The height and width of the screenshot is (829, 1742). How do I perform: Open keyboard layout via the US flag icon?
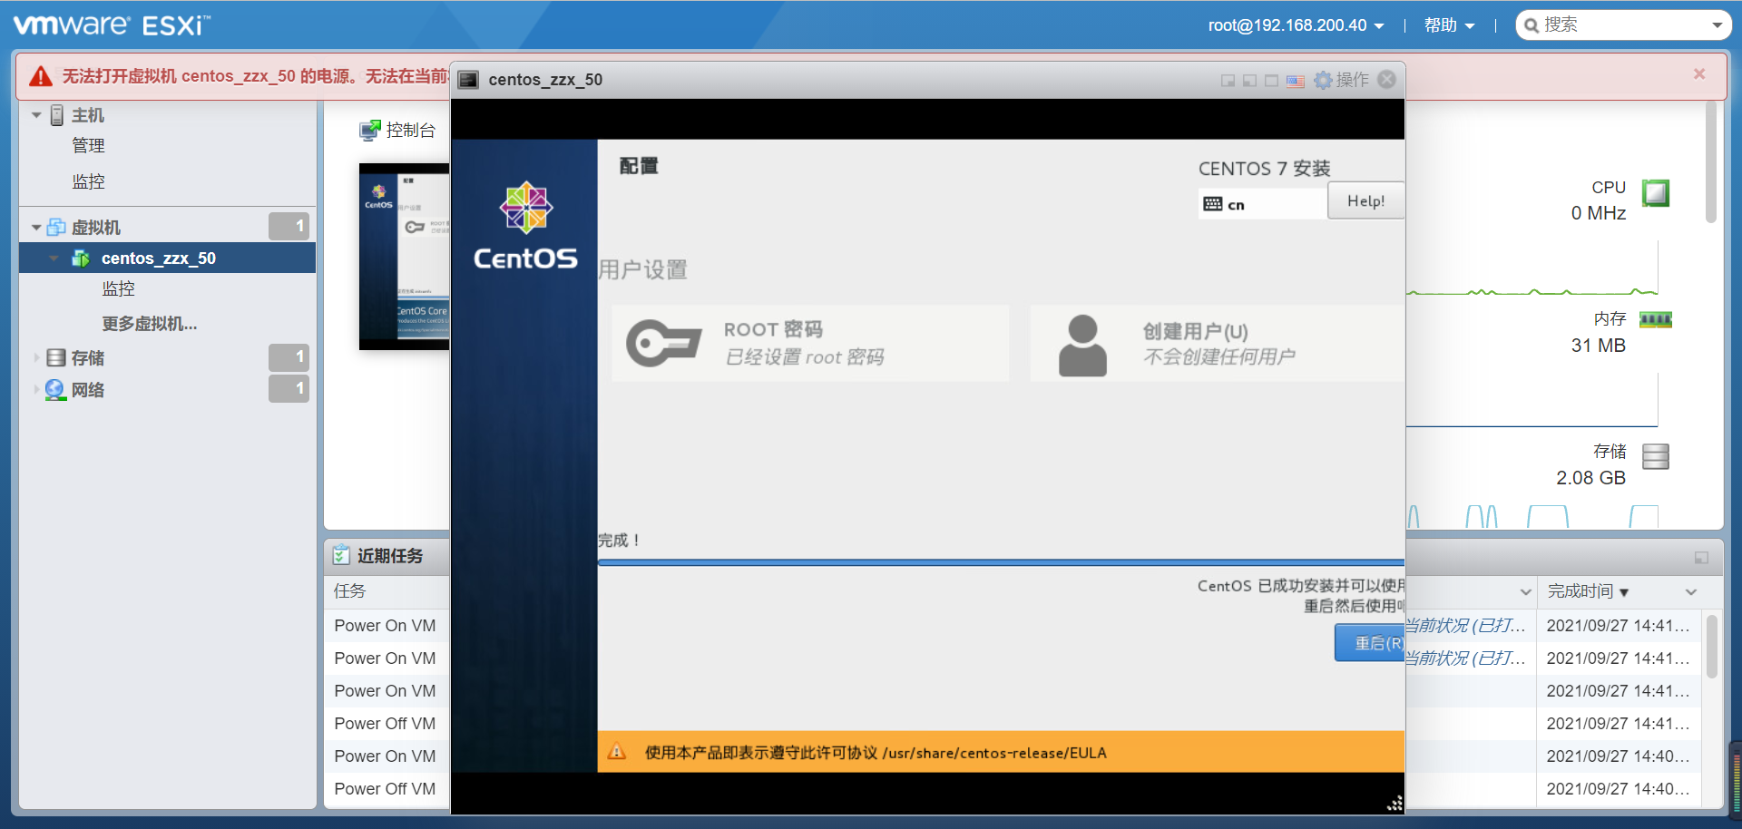click(1296, 81)
